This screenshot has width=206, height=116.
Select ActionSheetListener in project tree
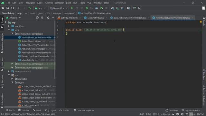pyautogui.click(x=31, y=41)
